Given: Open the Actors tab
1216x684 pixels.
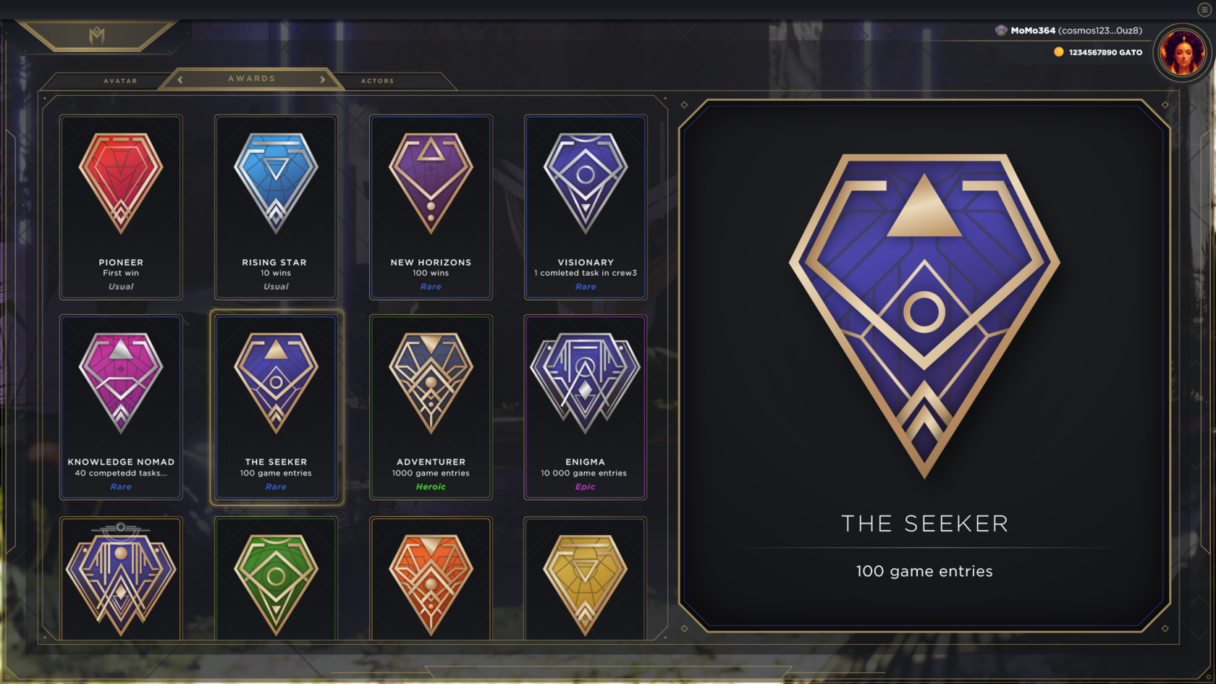Looking at the screenshot, I should tap(378, 81).
